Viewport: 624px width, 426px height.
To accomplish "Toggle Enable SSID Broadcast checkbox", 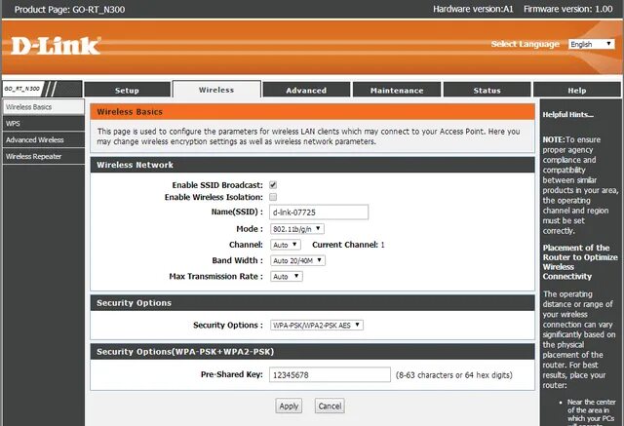I will tap(273, 185).
